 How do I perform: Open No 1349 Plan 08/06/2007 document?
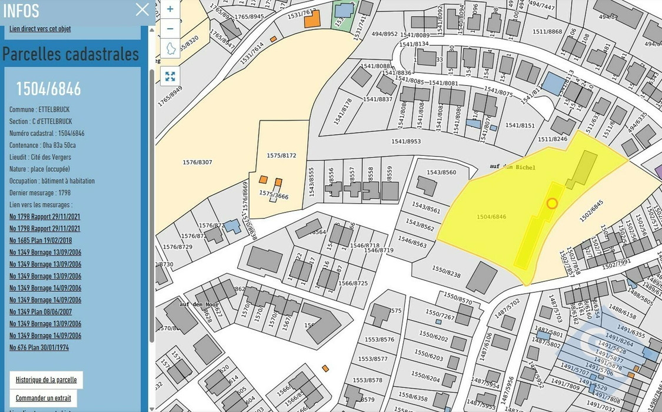pos(40,311)
